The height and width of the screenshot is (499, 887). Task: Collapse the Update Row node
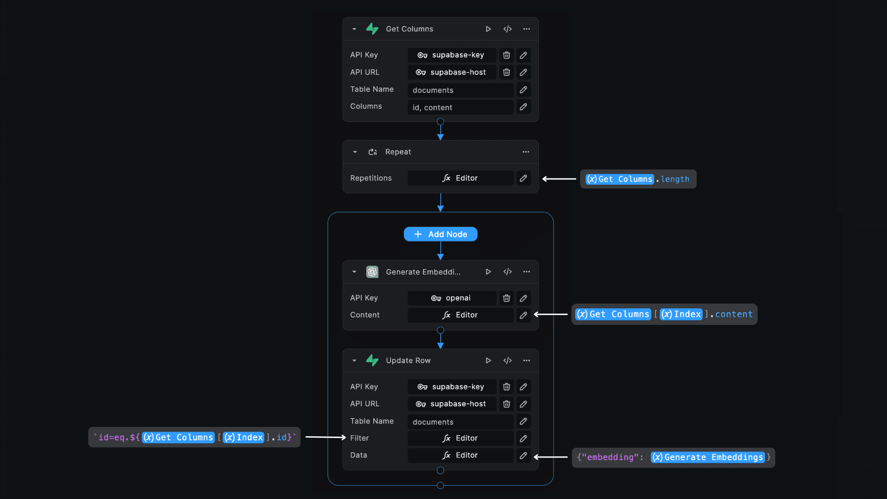tap(354, 360)
